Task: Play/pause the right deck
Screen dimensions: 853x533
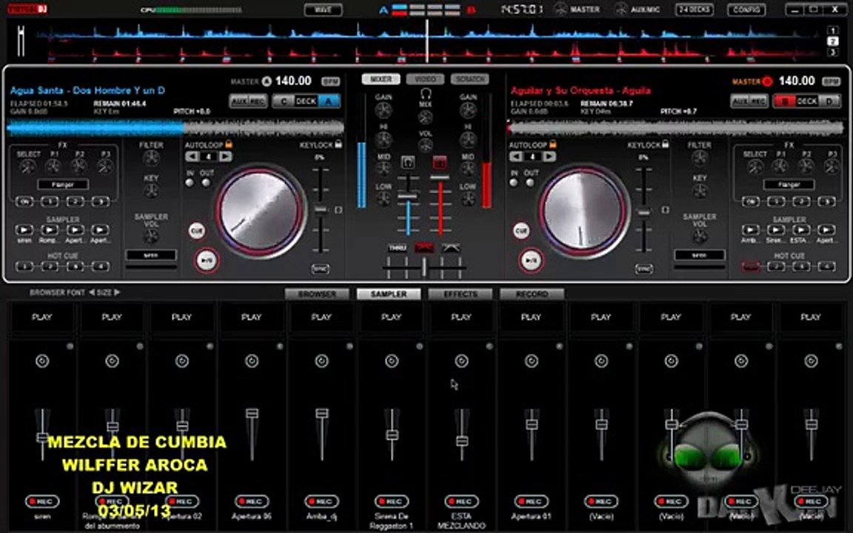Action: pos(531,261)
